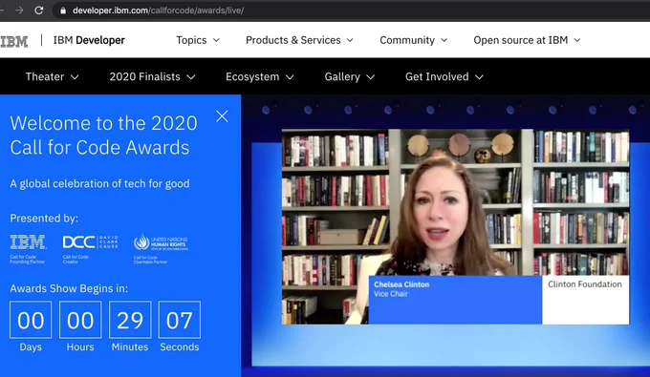Click the live video of Chelsea Clinton

coord(455,226)
